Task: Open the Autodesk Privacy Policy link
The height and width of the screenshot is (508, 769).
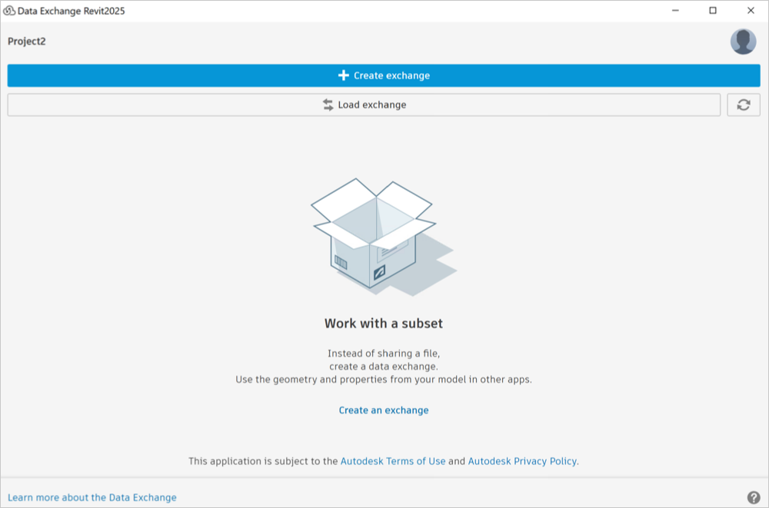Action: pos(522,461)
